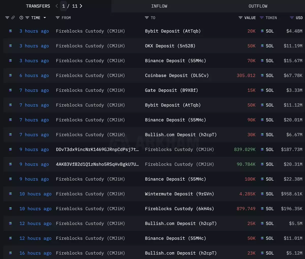Open Solana chain icon for Gate Deposit row
Screen dimensions: 305x259
tap(10, 90)
